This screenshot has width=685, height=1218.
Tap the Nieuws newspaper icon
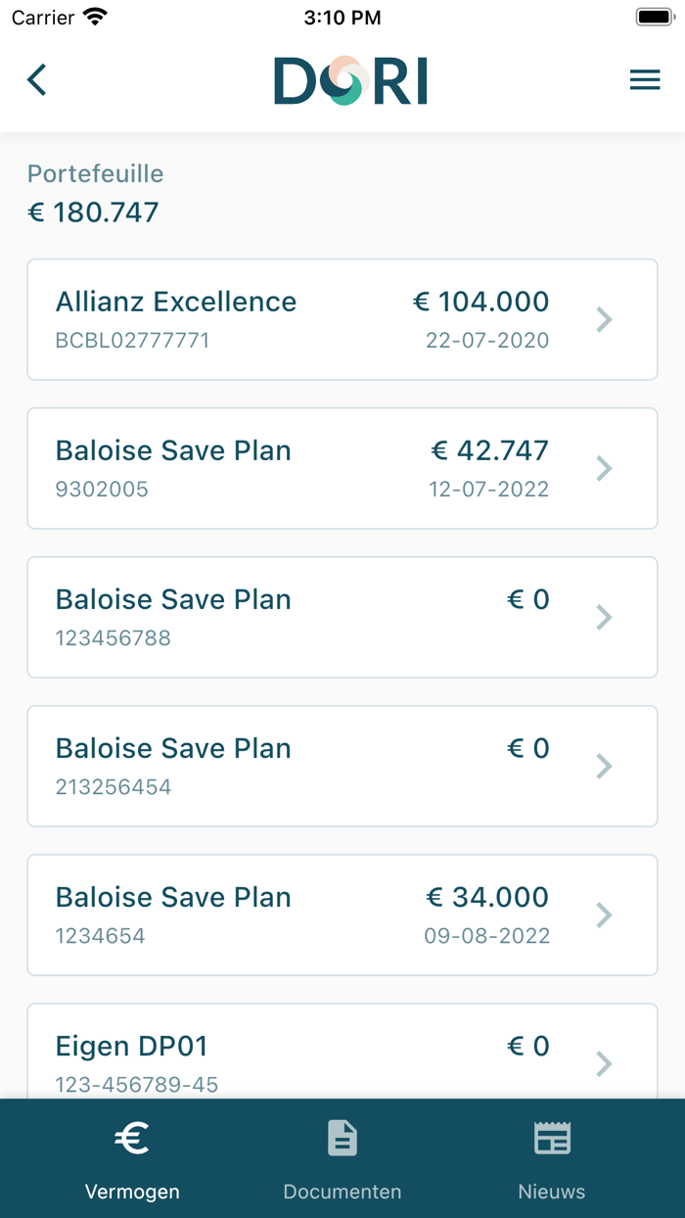552,1138
